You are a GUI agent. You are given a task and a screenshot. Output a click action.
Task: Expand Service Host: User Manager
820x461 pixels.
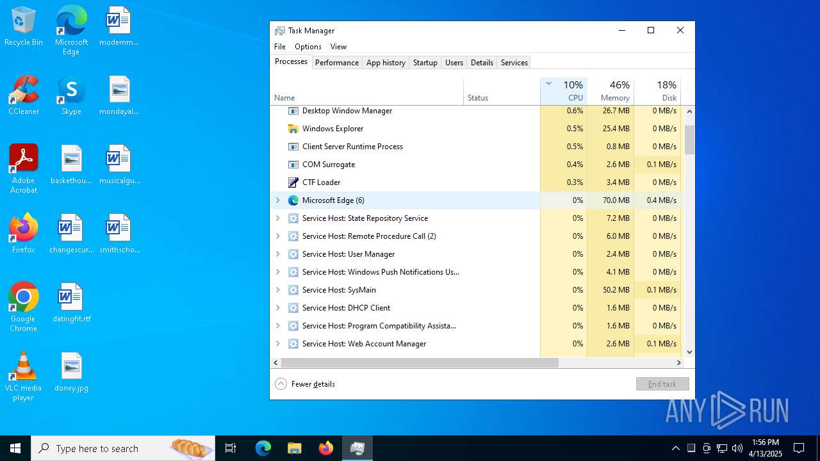tap(277, 254)
